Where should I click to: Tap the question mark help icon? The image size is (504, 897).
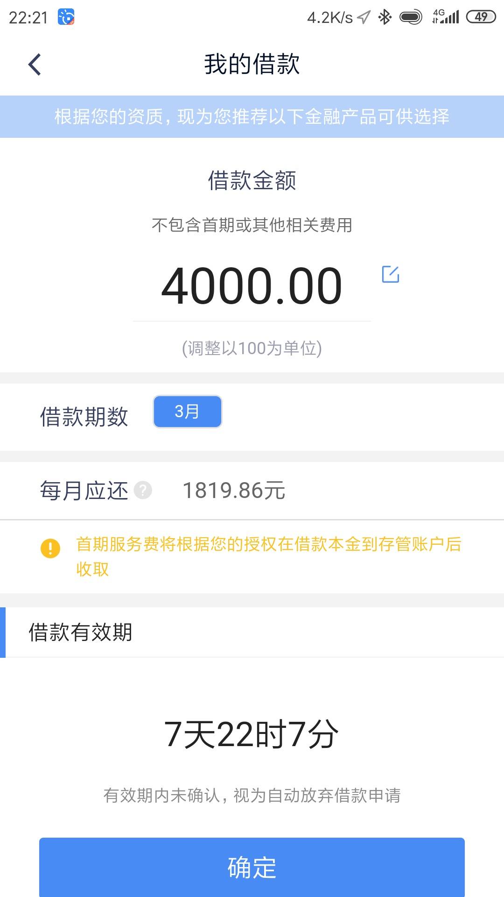click(143, 491)
